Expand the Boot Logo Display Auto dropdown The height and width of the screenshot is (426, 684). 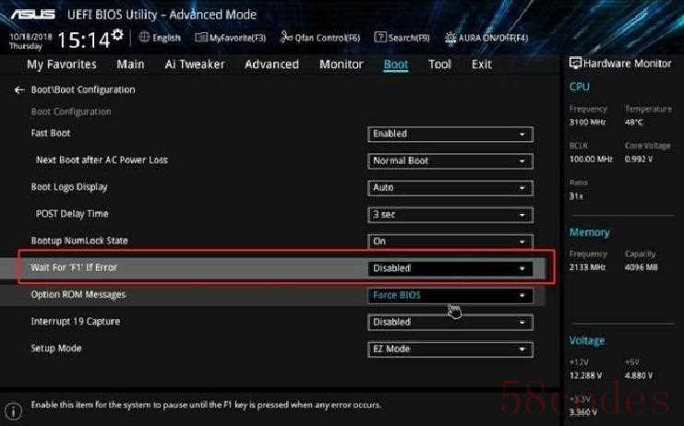point(450,188)
